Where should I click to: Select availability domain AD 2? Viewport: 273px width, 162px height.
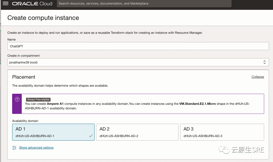pos(137,132)
